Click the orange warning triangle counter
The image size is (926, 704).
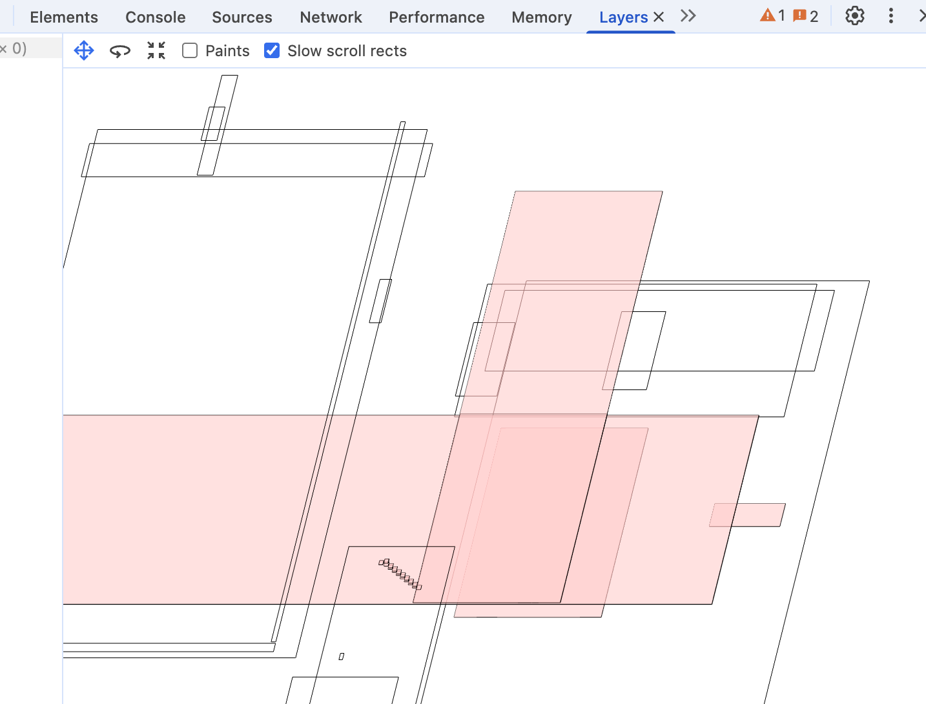[772, 16]
